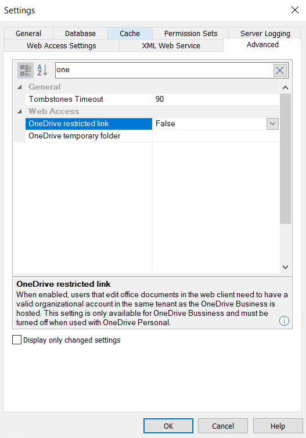Close the Settings dialog window
306x438 pixels.
tap(295, 10)
